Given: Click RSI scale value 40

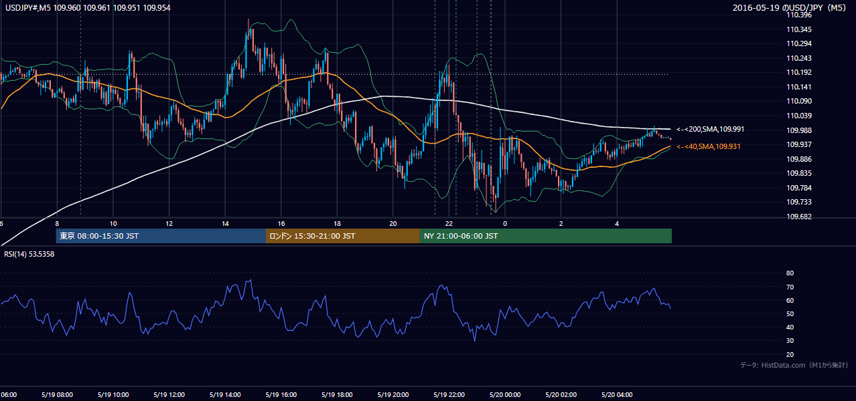Looking at the screenshot, I should tap(790, 327).
